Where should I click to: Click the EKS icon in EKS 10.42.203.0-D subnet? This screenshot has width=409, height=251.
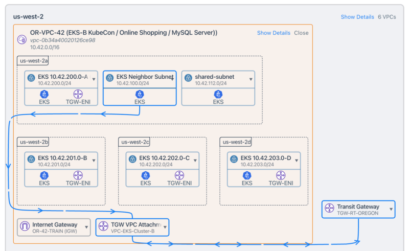pos(247,175)
